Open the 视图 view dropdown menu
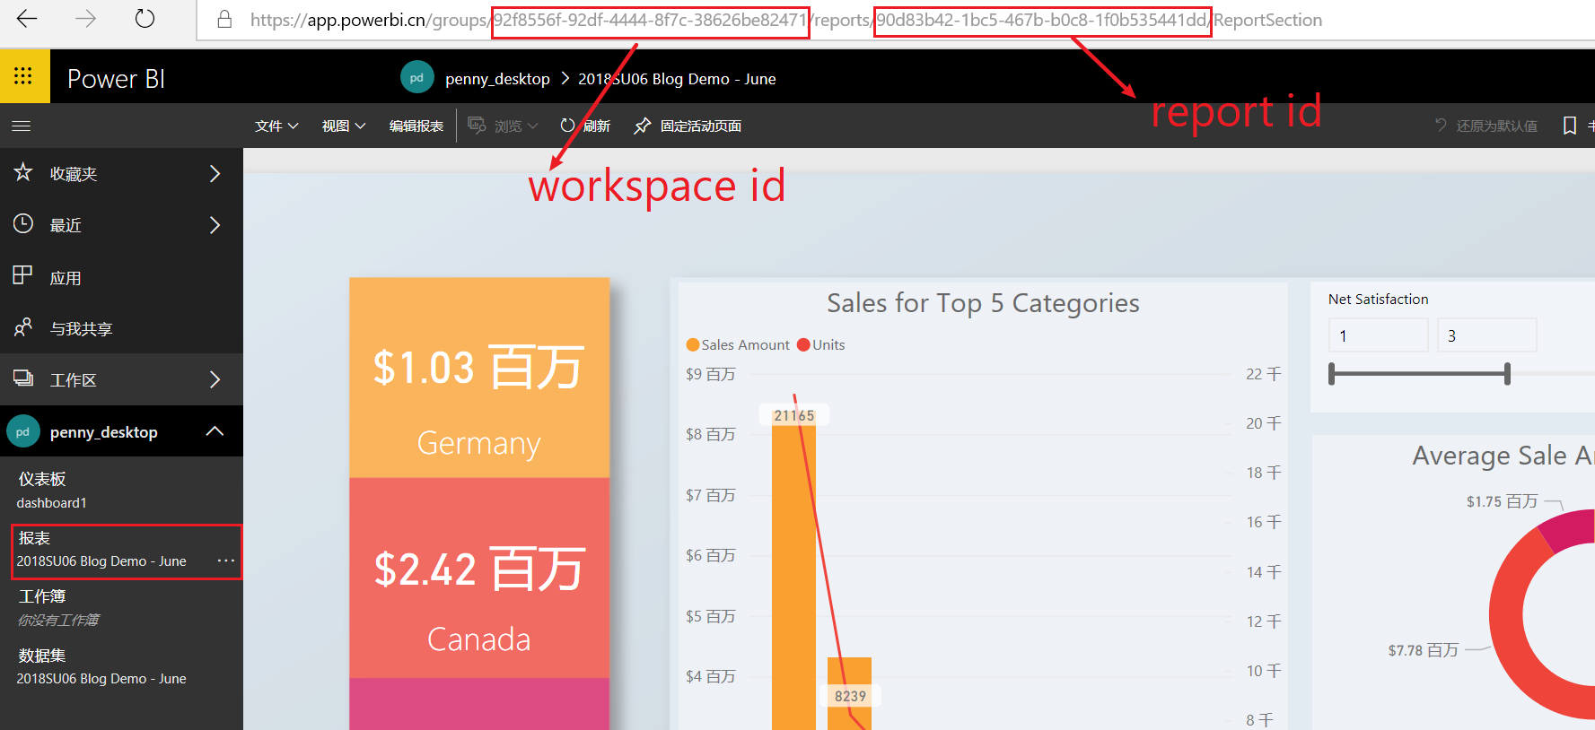The width and height of the screenshot is (1595, 730). pos(343,126)
